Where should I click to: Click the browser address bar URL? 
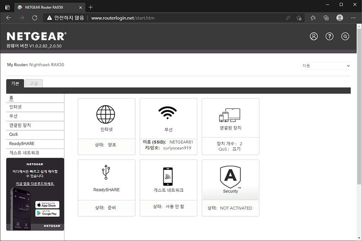(x=123, y=18)
